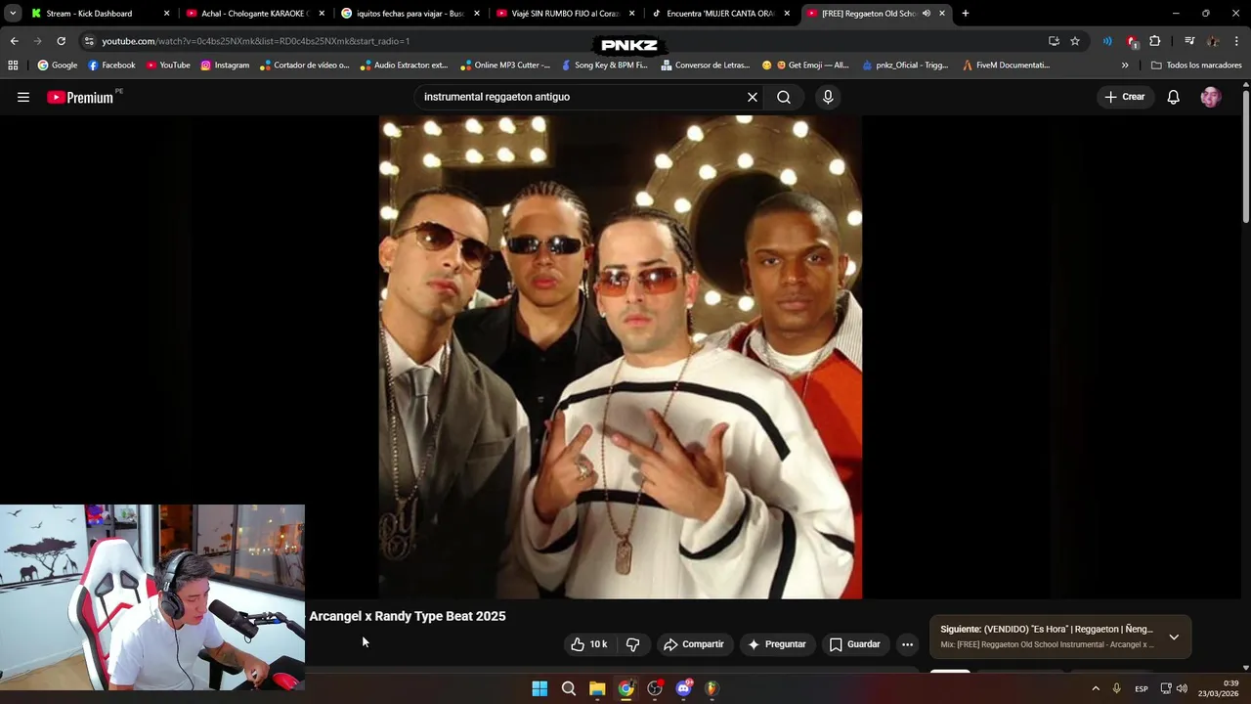Image resolution: width=1251 pixels, height=704 pixels.
Task: Open File Explorer from taskbar
Action: coord(597,688)
